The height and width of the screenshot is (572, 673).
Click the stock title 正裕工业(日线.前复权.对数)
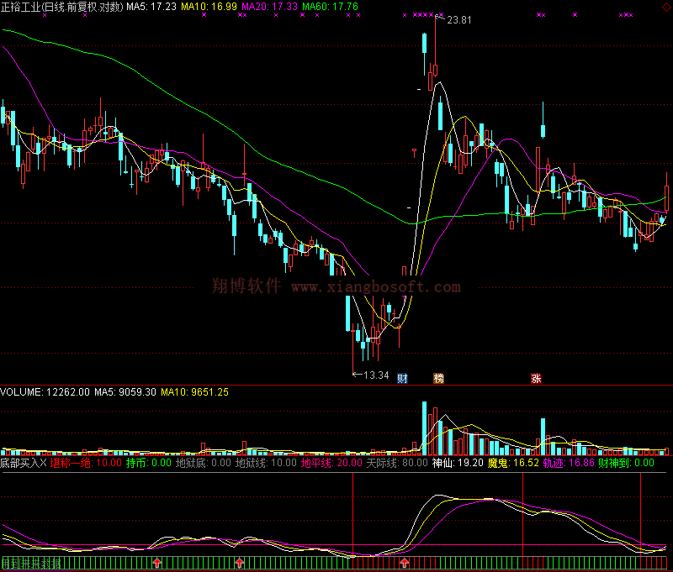tap(61, 7)
